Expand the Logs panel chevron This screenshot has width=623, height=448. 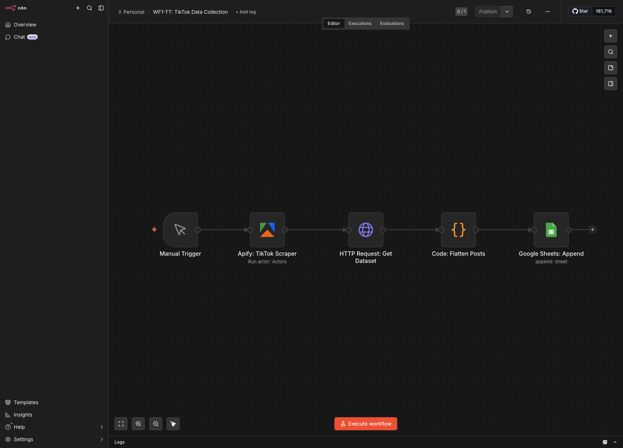pyautogui.click(x=615, y=442)
